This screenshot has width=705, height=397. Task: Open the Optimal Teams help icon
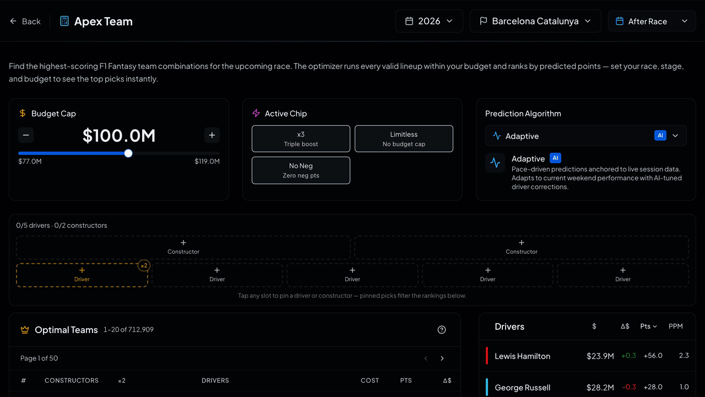[x=442, y=330]
